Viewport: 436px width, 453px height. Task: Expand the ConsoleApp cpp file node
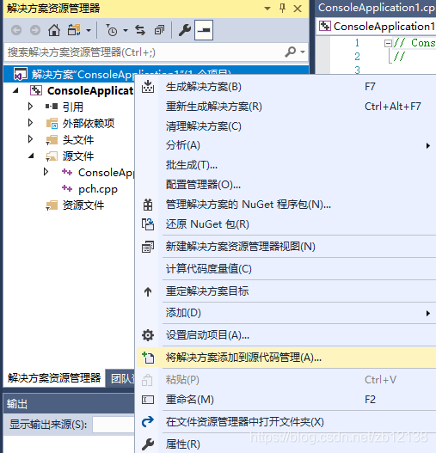click(46, 172)
